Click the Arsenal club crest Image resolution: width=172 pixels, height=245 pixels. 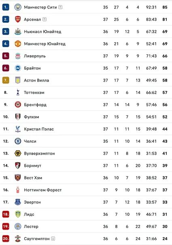(18, 19)
